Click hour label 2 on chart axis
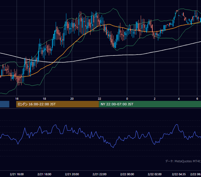The image size is (201, 177). coord(155,99)
